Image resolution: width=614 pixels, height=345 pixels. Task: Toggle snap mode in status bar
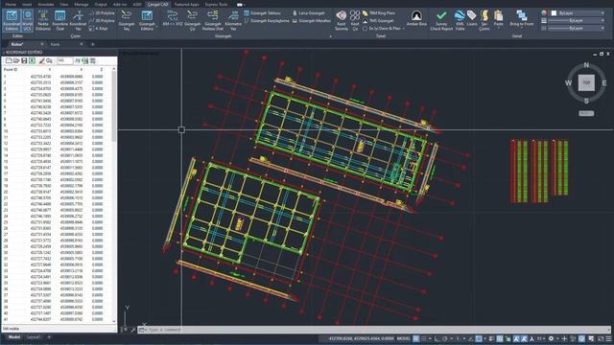[424, 338]
